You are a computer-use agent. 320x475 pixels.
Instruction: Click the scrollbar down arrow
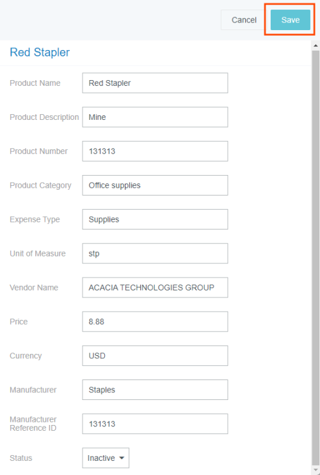tap(316, 471)
